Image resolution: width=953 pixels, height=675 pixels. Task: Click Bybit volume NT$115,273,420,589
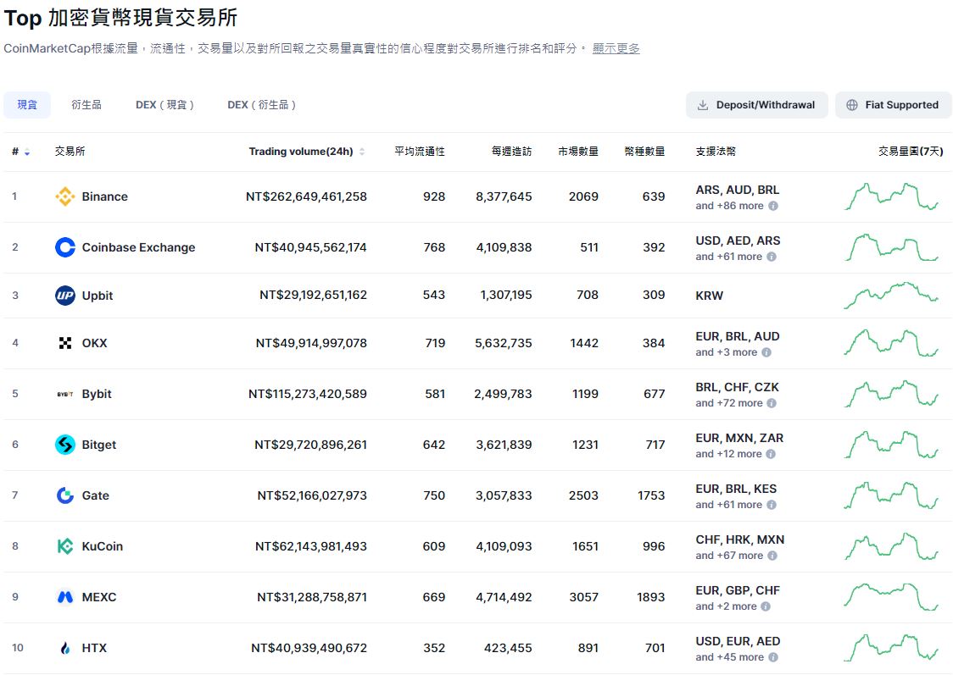tap(308, 394)
